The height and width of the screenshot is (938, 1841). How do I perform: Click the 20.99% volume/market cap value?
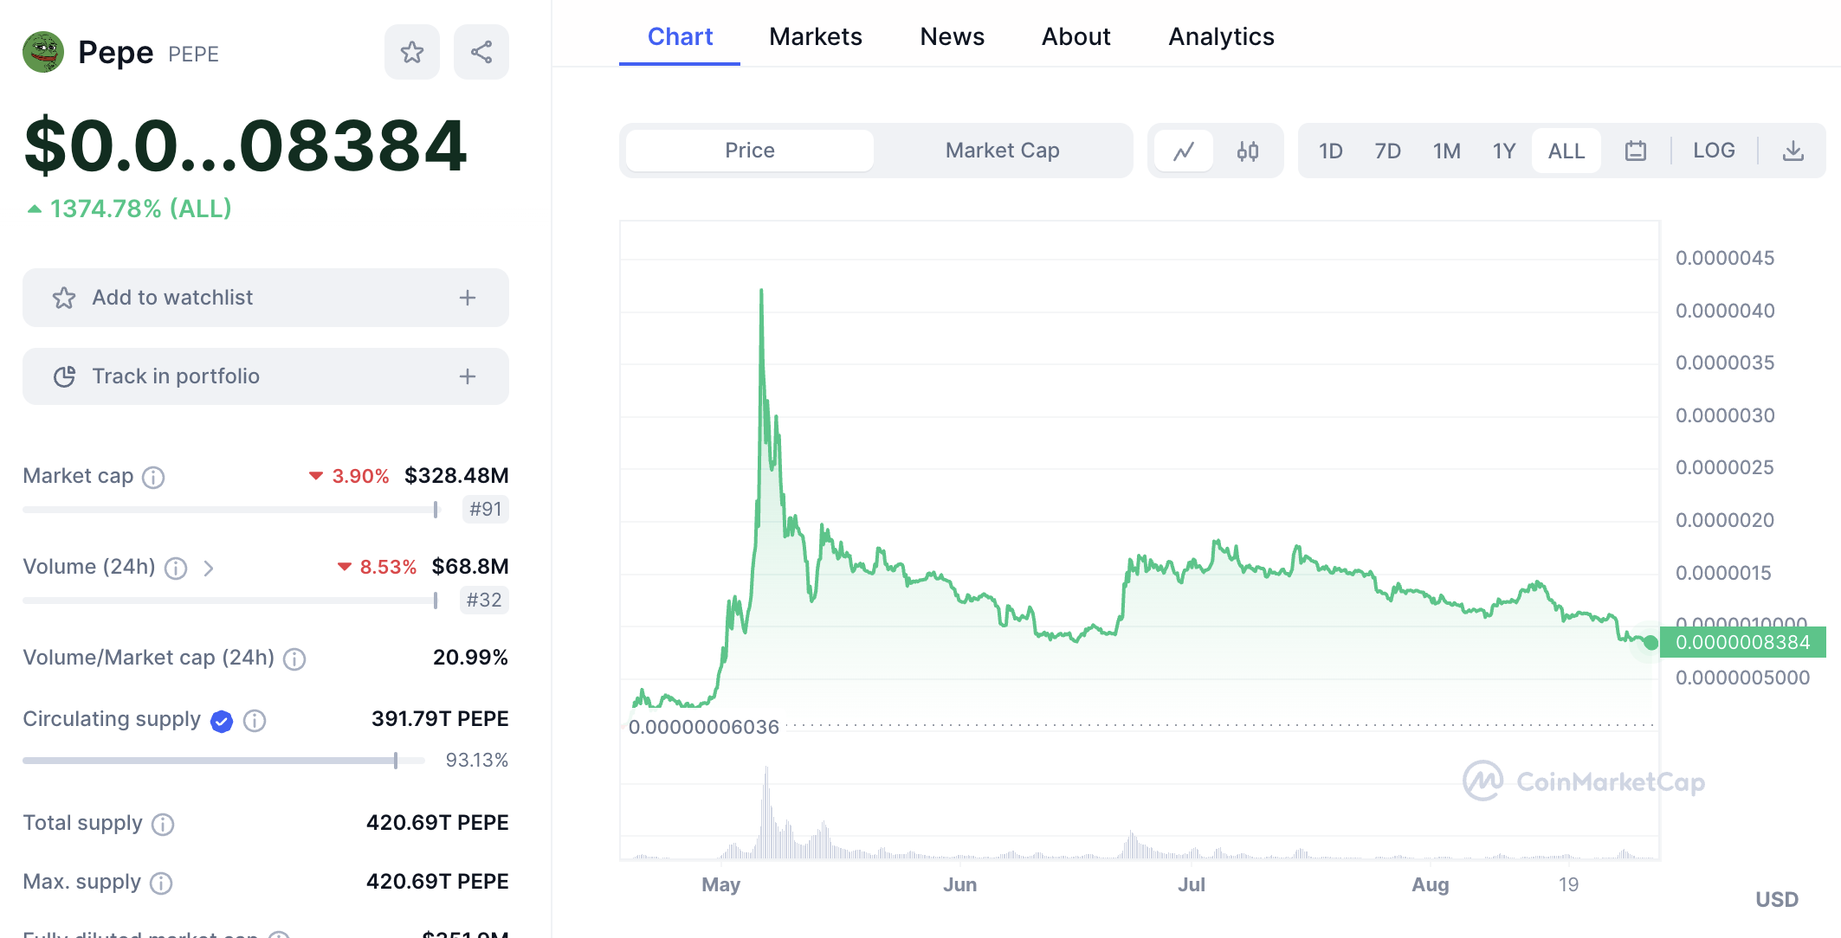(470, 658)
